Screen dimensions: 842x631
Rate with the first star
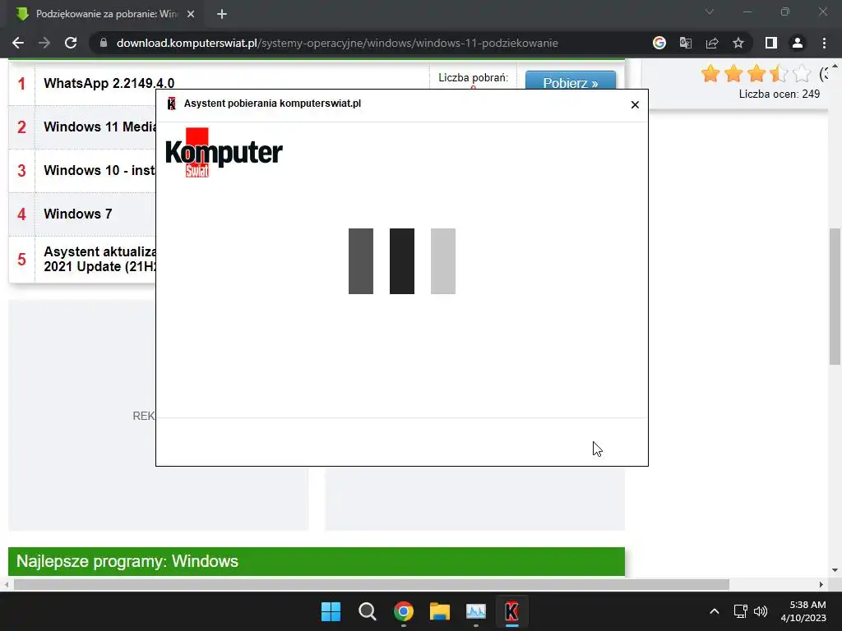tap(710, 73)
